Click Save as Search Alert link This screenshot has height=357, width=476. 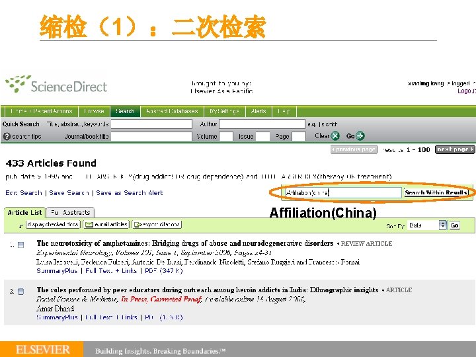tap(130, 193)
